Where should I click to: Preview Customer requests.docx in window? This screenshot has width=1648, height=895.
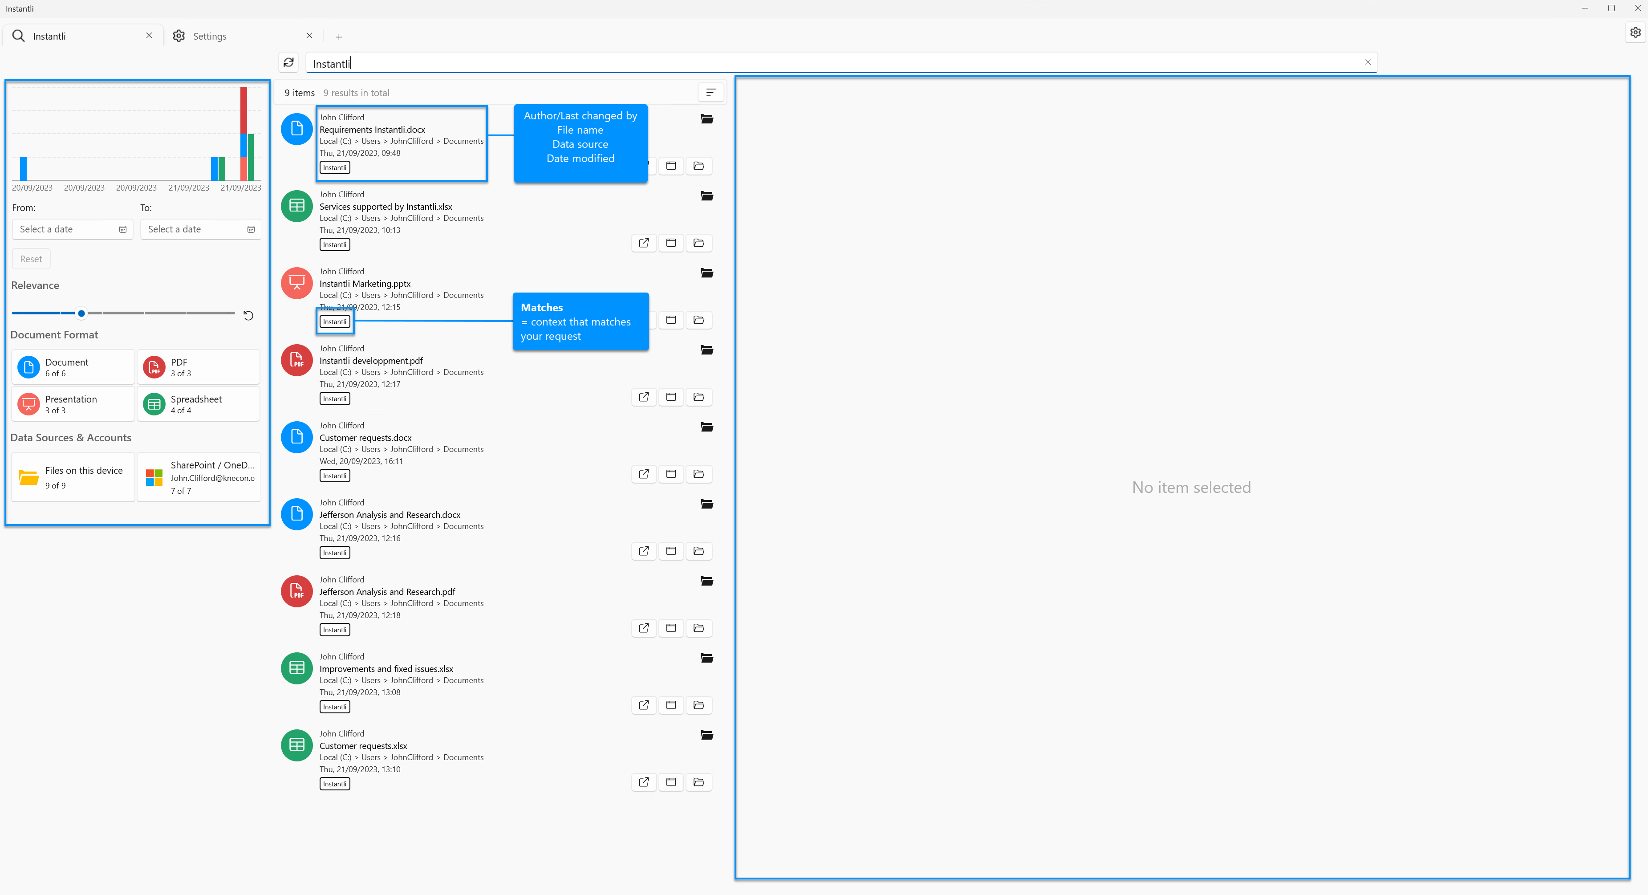click(671, 474)
